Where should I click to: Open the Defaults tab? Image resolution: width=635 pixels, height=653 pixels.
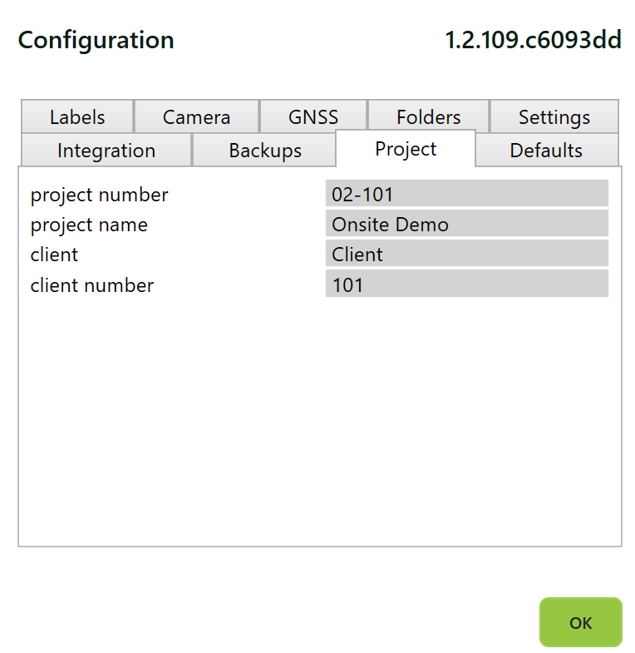coord(545,151)
